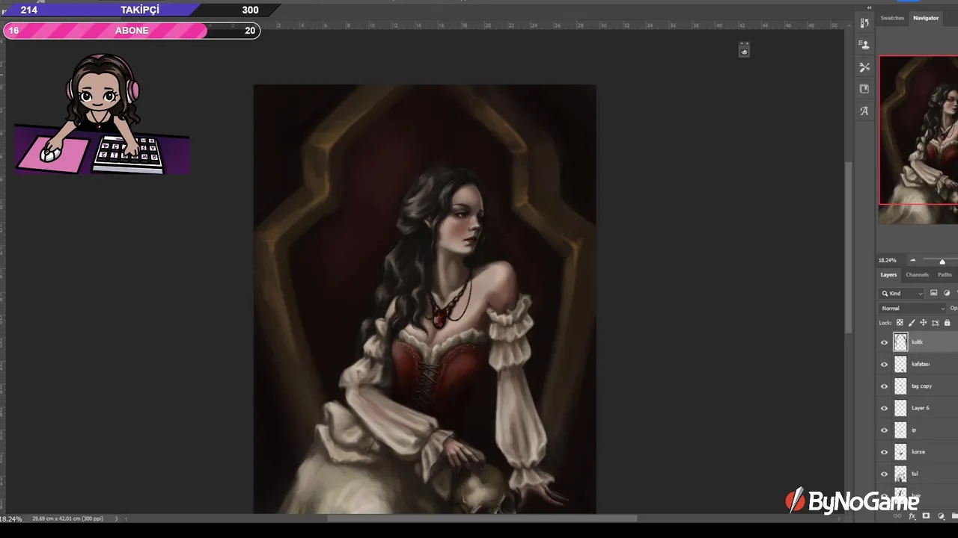Open the Clone Source stamp panel icon
The width and height of the screenshot is (958, 538).
[x=864, y=45]
